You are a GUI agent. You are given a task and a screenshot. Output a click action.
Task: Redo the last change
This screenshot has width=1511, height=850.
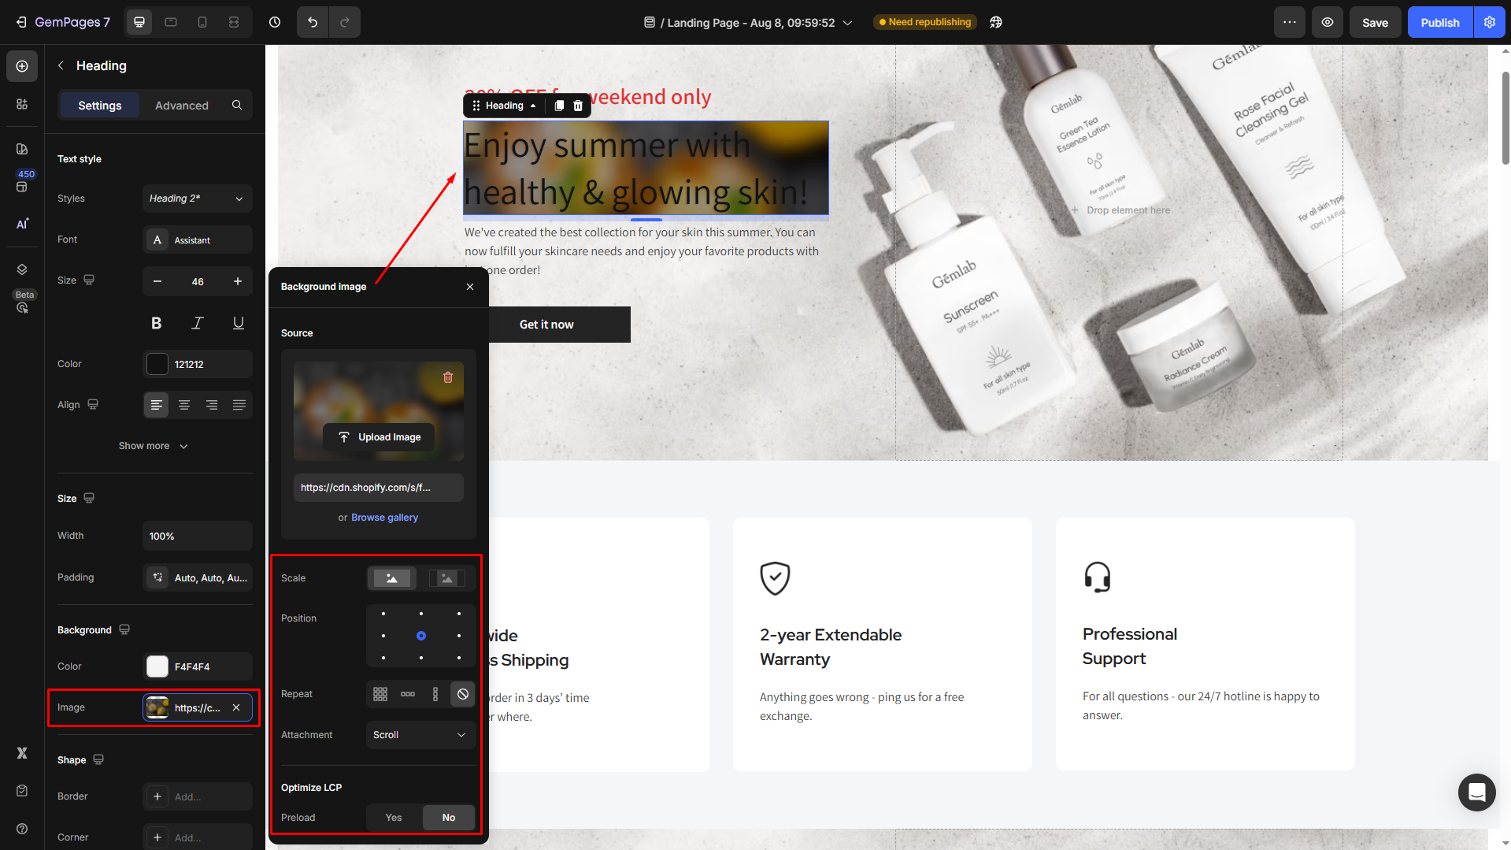tap(345, 22)
